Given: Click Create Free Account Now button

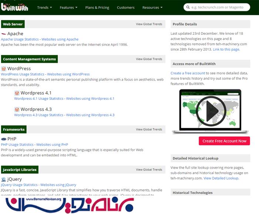Looking at the screenshot, I should coord(224,141).
